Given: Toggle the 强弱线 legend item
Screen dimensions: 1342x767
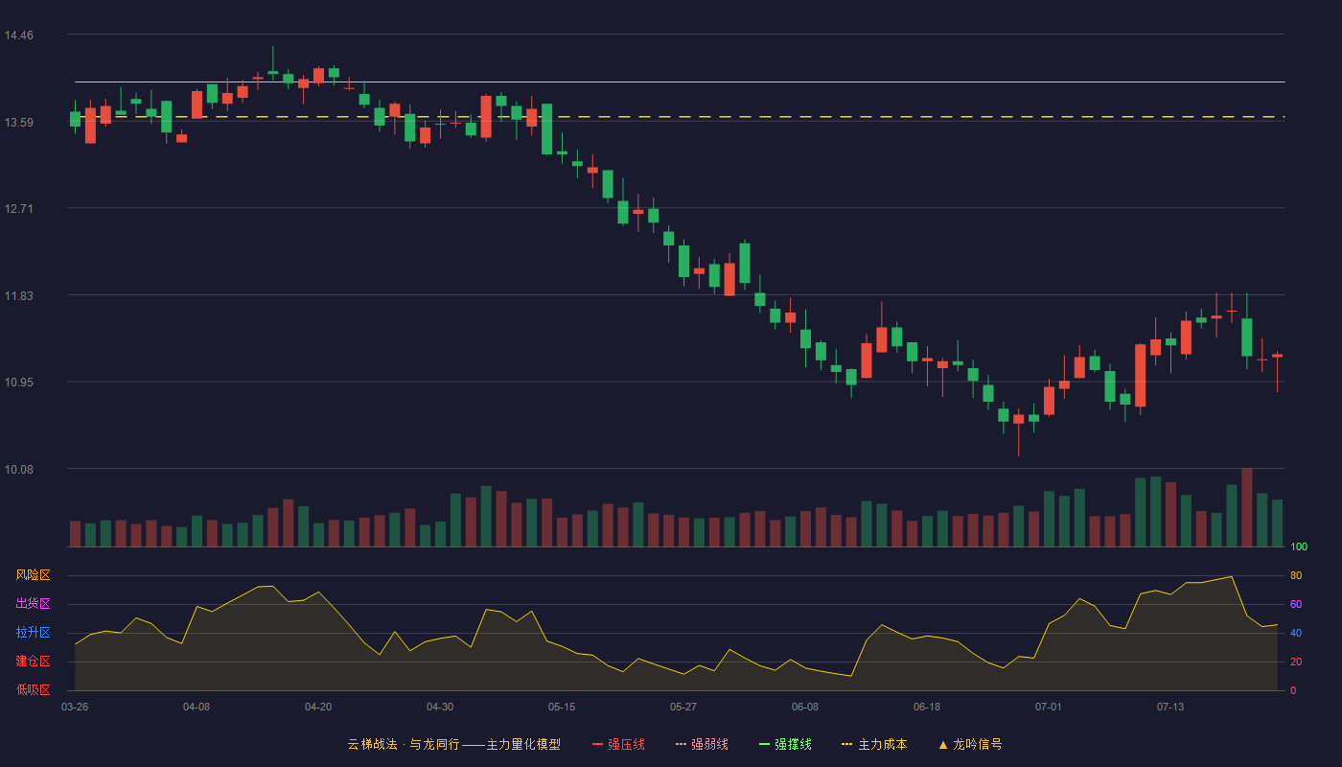Looking at the screenshot, I should tap(702, 744).
